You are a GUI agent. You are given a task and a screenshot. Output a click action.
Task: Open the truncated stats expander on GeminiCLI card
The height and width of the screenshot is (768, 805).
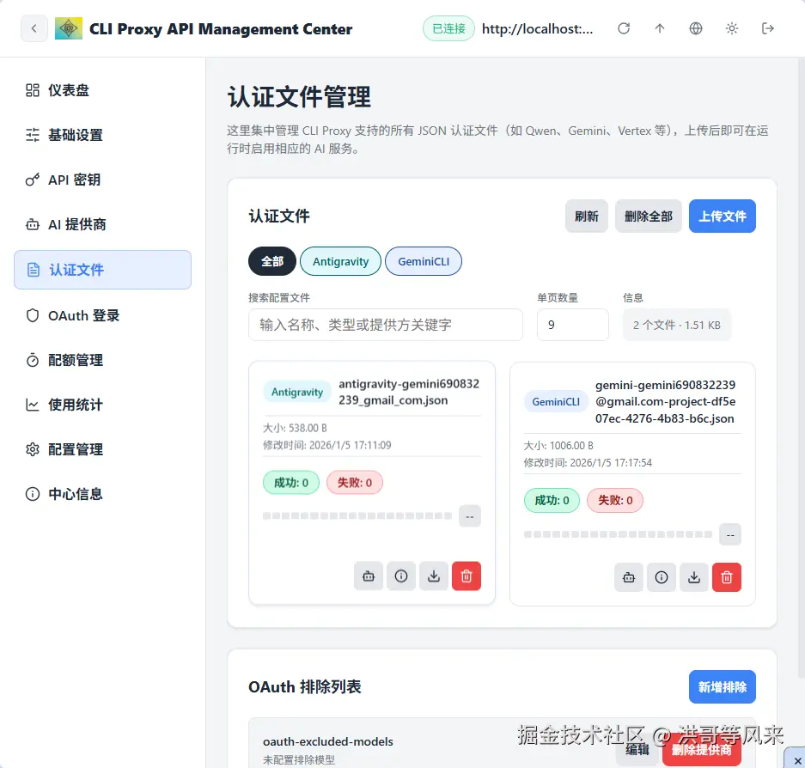pos(729,533)
